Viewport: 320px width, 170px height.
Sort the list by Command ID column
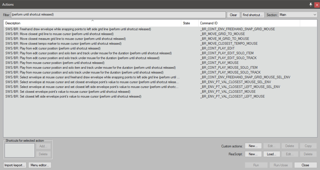click(249, 23)
